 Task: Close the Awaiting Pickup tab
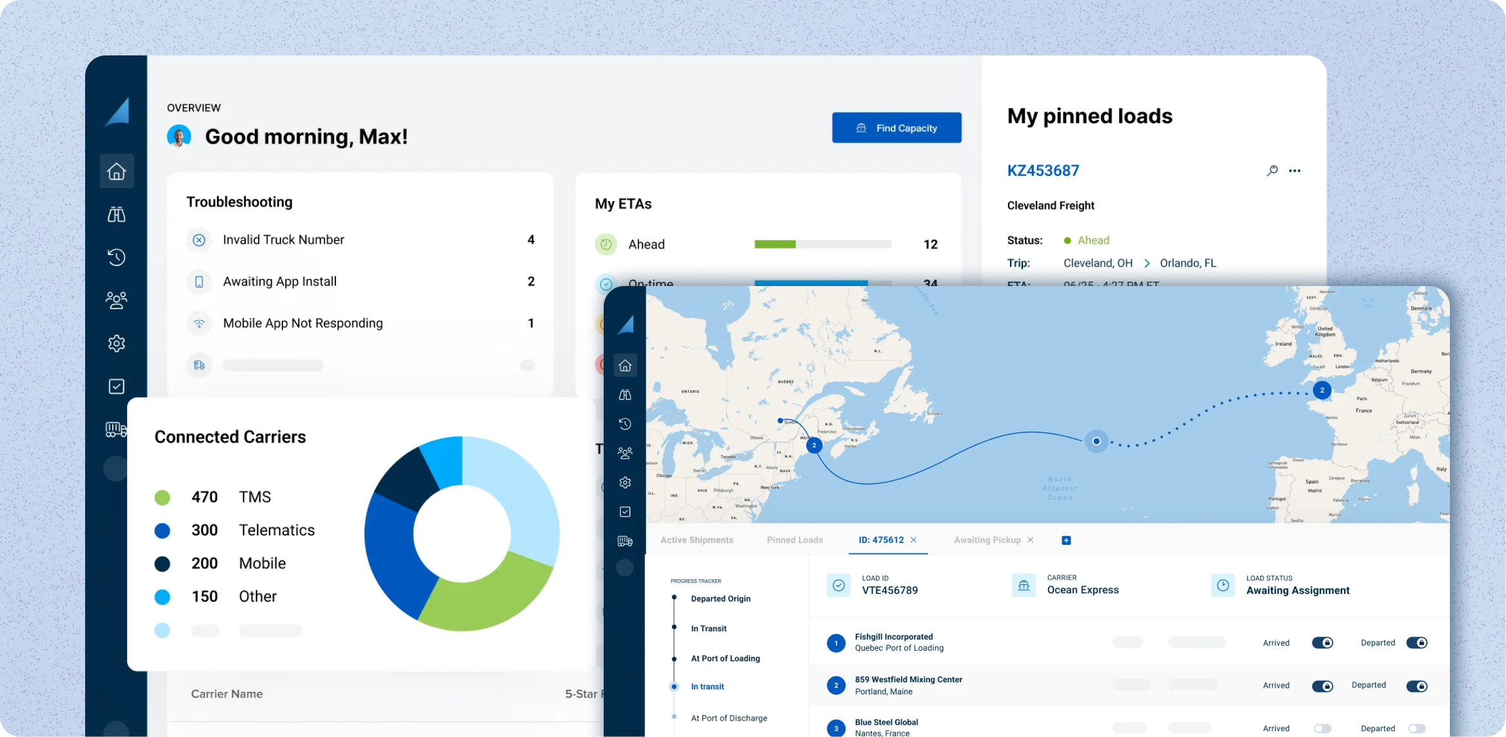1031,540
